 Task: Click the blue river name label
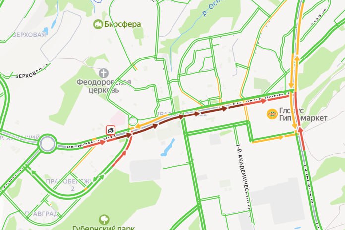[212, 8]
